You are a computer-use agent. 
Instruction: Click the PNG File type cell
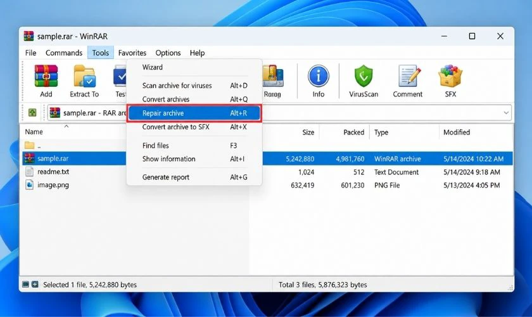(x=387, y=185)
